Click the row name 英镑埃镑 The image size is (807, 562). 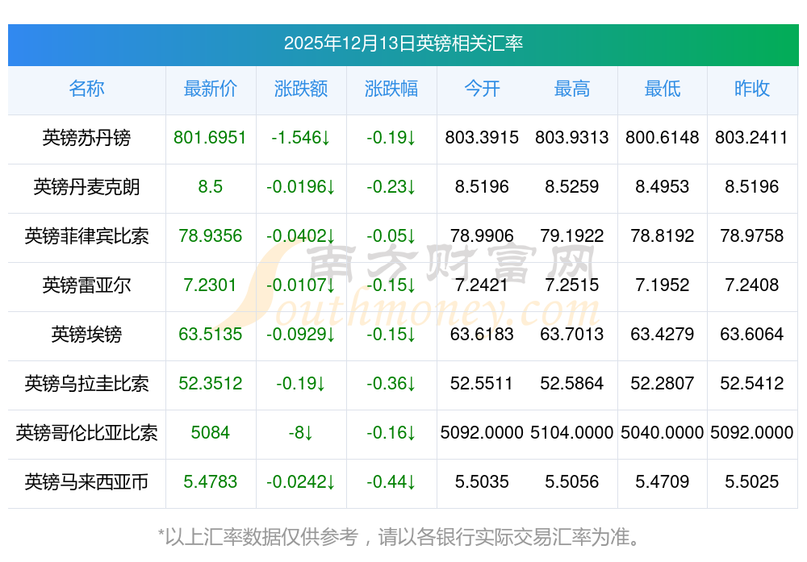(86, 335)
